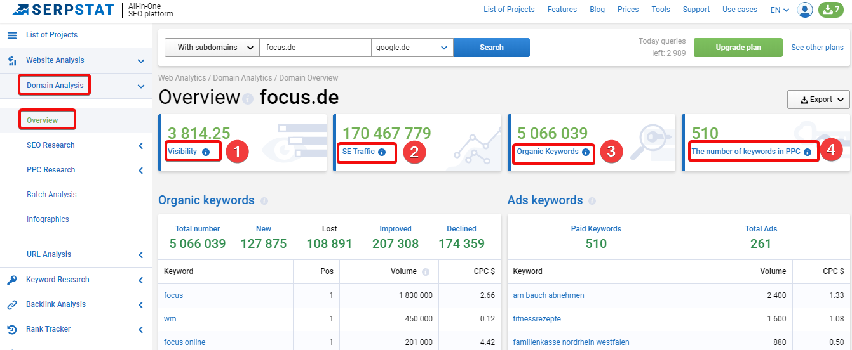Open ad keyword 'am bauch abnehmen'
This screenshot has height=350, width=852.
pyautogui.click(x=548, y=295)
